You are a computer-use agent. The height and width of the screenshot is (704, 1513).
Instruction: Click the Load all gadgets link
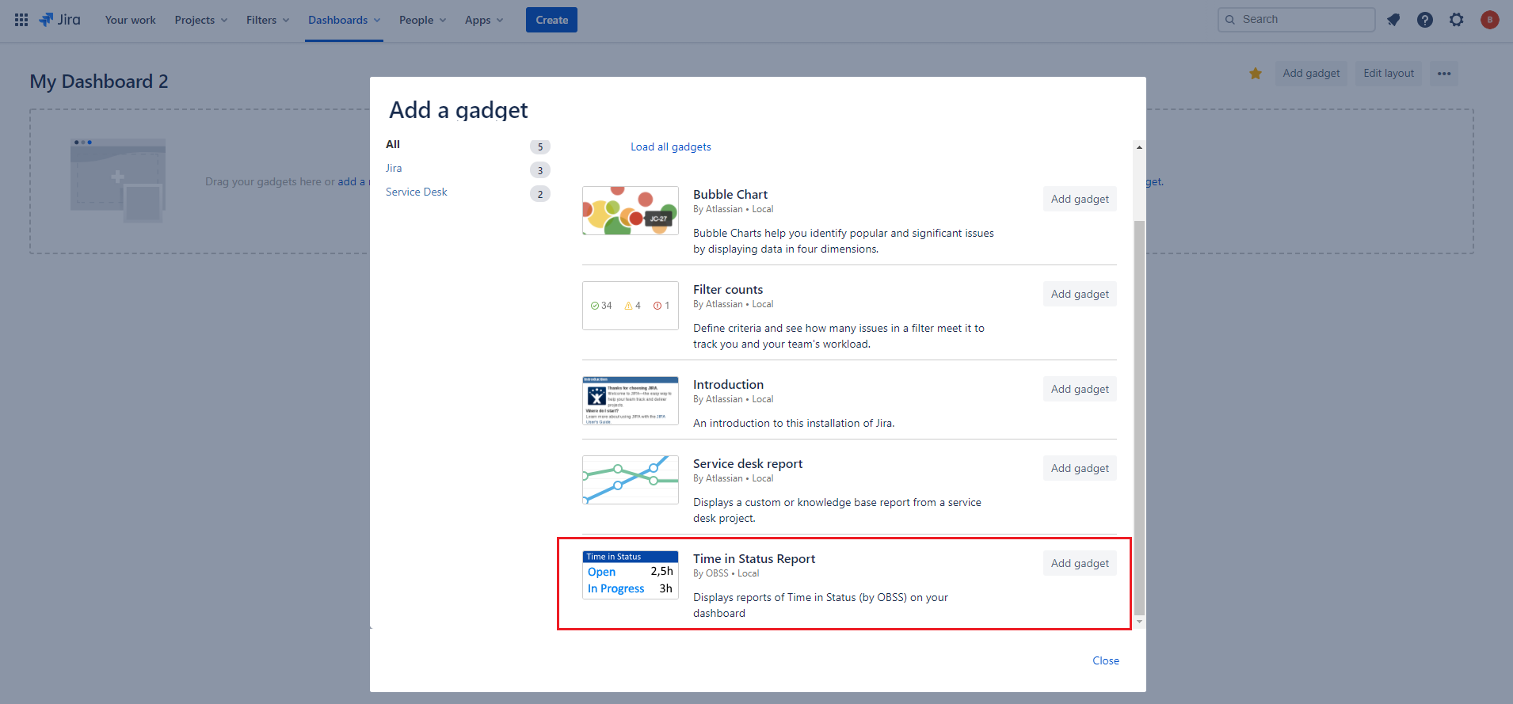click(x=670, y=147)
